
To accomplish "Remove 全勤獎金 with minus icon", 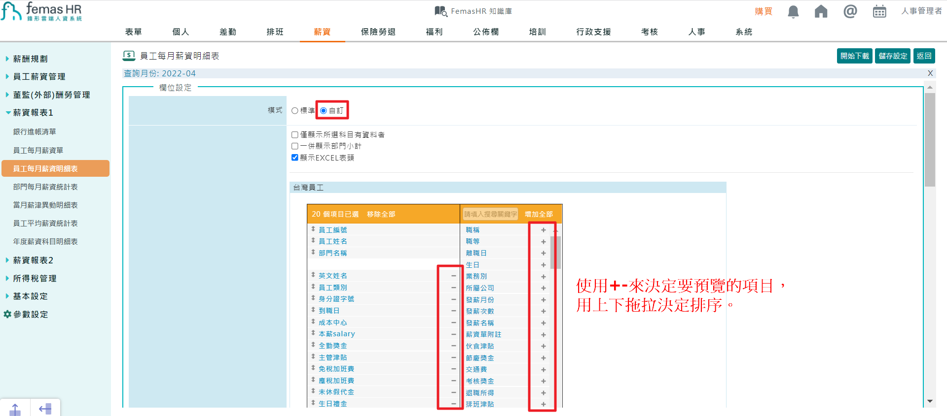I will tap(453, 346).
